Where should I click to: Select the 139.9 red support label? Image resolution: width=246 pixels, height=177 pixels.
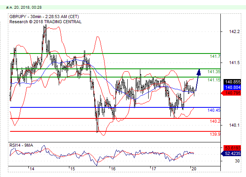[215, 134]
